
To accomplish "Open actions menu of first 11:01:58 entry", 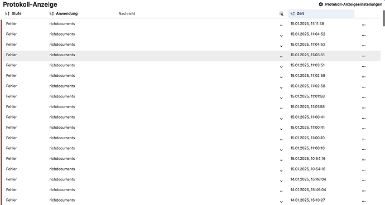I will pos(364,97).
